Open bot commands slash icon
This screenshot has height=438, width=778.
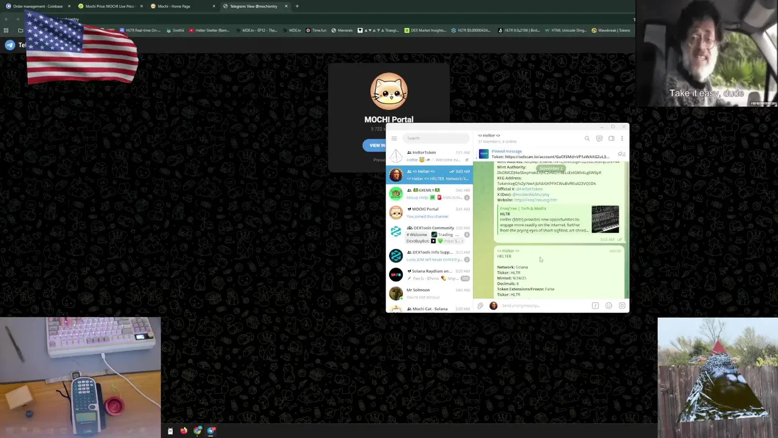click(x=595, y=306)
